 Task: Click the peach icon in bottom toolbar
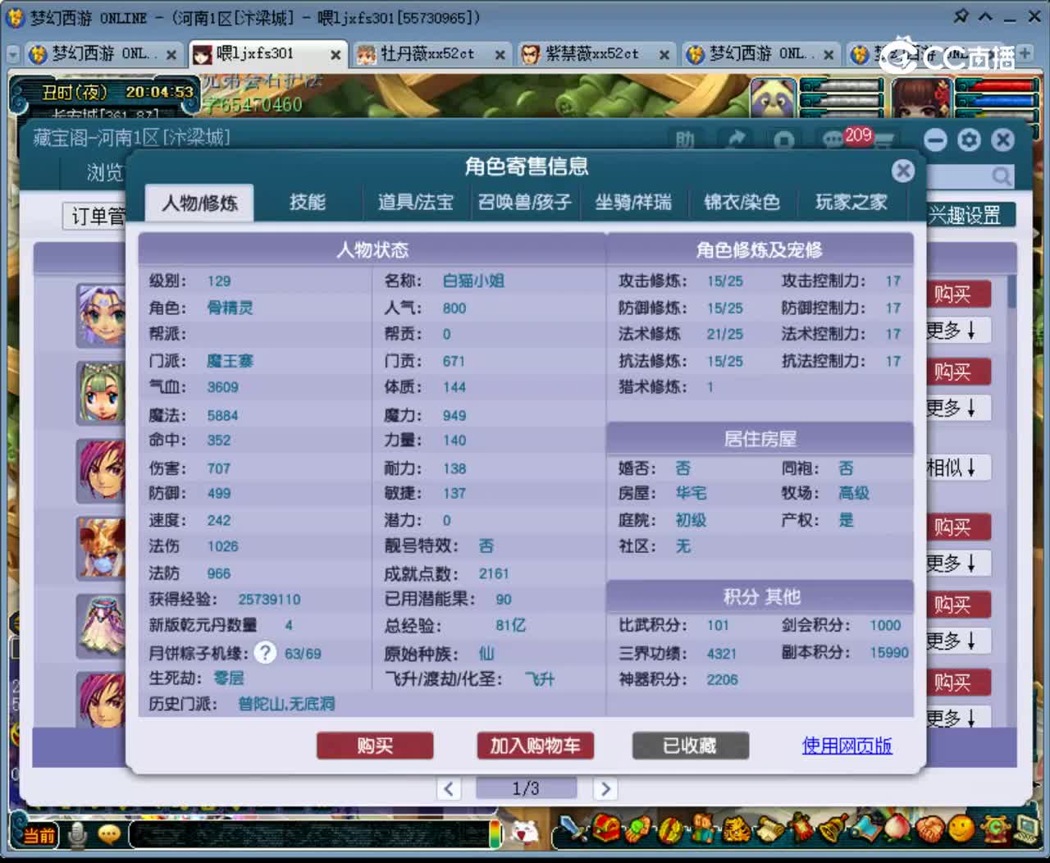coord(897,829)
